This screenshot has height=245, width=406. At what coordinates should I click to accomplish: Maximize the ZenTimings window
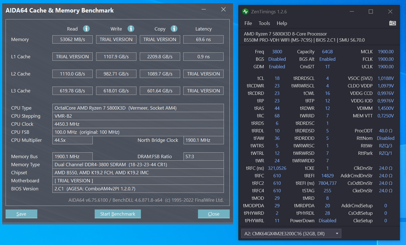371,12
